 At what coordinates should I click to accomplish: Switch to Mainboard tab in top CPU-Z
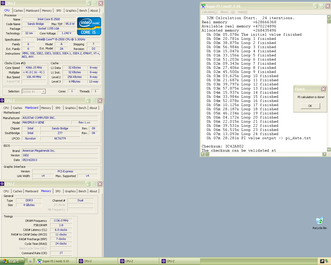pyautogui.click(x=32, y=11)
